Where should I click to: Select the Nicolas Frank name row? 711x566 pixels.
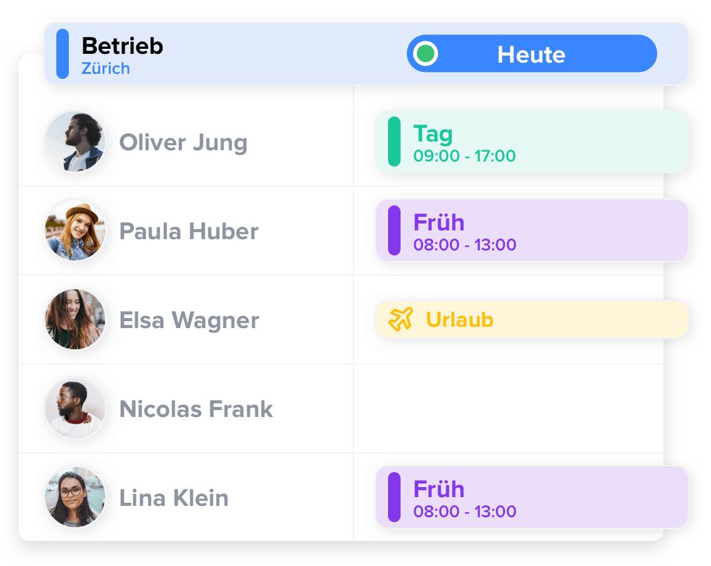186,408
